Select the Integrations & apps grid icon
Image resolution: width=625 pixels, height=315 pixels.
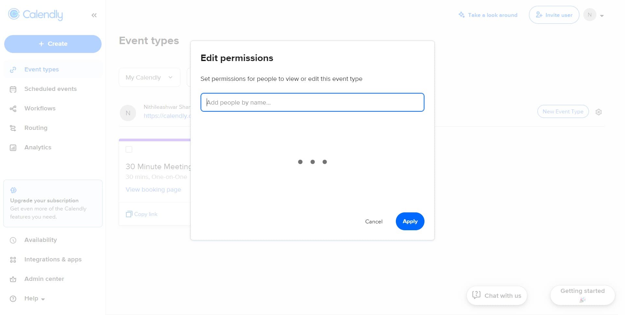[13, 259]
